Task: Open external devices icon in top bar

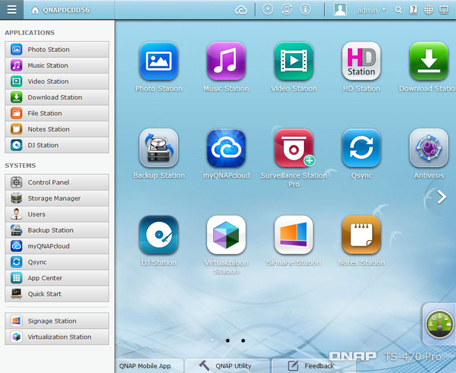Action: [287, 10]
